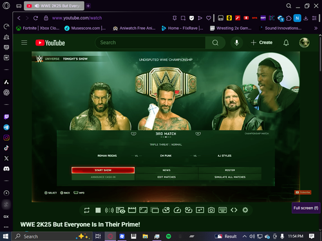The width and height of the screenshot is (322, 241).
Task: Take a video screenshot with camera icon
Action: coord(211,210)
